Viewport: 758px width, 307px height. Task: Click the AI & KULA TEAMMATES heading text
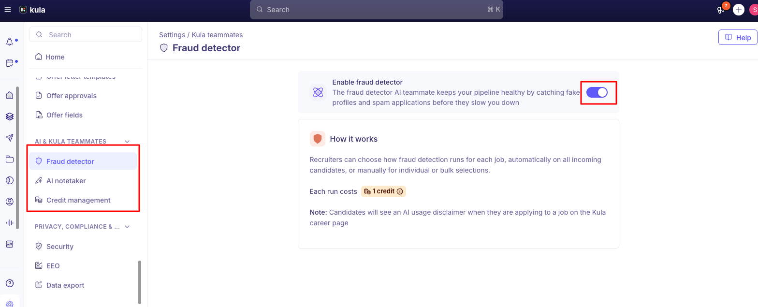[71, 142]
